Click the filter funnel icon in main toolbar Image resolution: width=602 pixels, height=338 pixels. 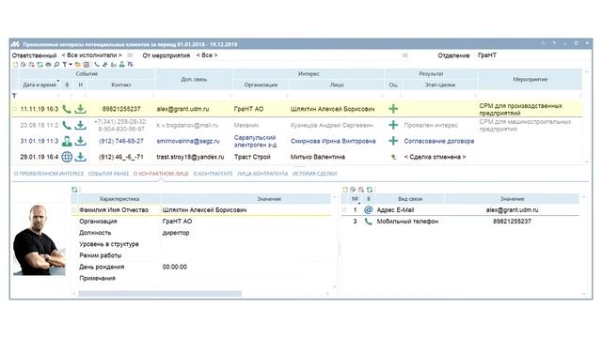click(x=65, y=65)
